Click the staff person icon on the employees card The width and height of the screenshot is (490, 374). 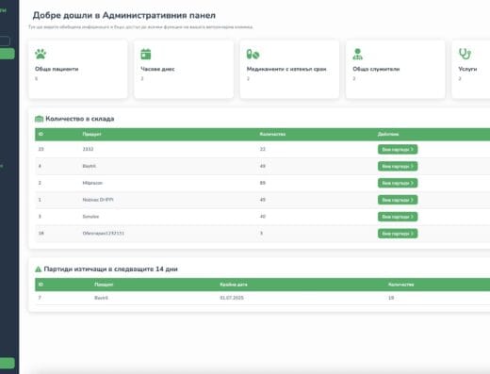(357, 54)
